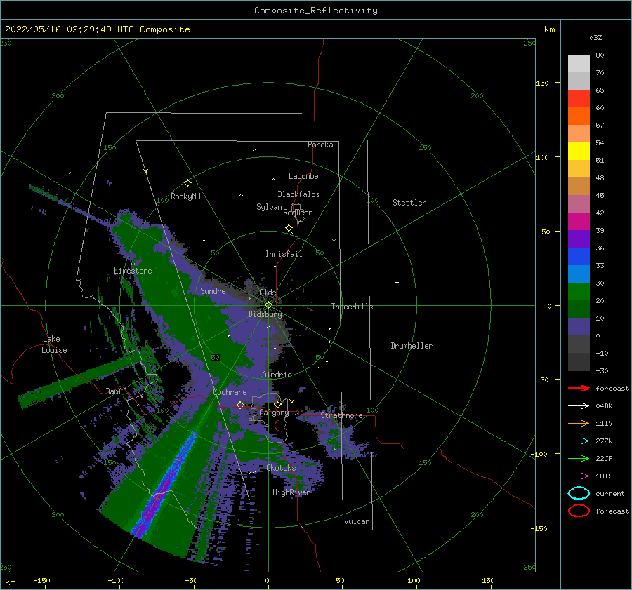The height and width of the screenshot is (590, 632).
Task: Click the red forecast ellipse icon
Action: [579, 511]
